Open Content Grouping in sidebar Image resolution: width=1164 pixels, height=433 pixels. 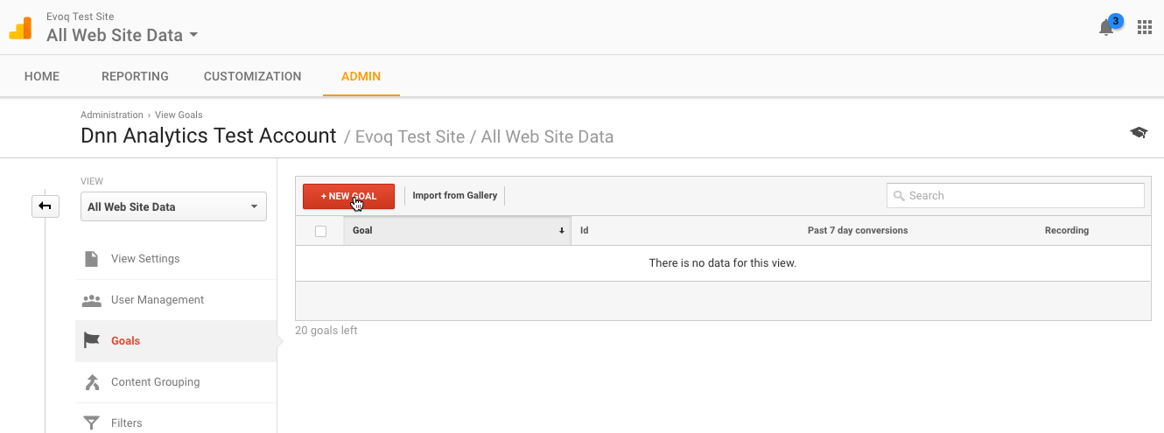point(176,382)
